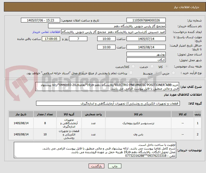
Task: Grab the resize handle of buyer notes area
Action: 15,157
